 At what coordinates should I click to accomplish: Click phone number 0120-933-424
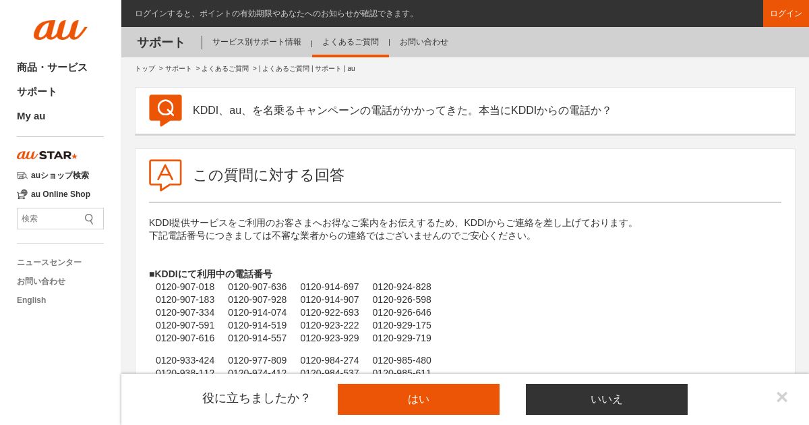[x=185, y=360]
